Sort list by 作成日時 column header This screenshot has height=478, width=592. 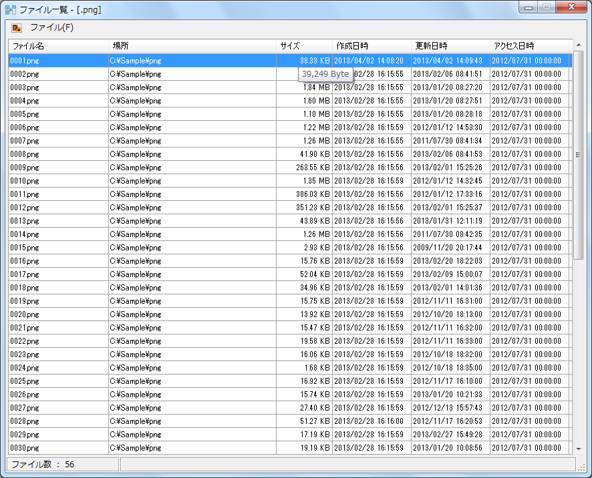352,46
